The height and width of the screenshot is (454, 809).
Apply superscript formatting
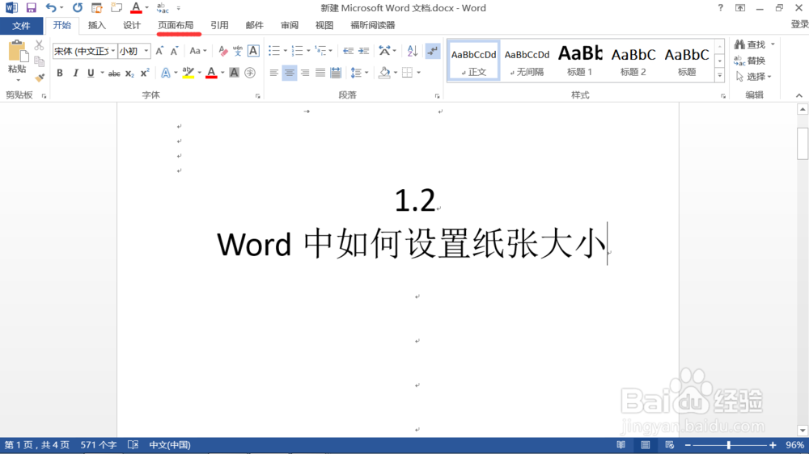click(145, 74)
